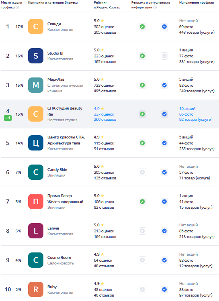The height and width of the screenshot is (301, 219).
Task: Click the blue 'S' logo of Studio BI
Action: point(36,56)
